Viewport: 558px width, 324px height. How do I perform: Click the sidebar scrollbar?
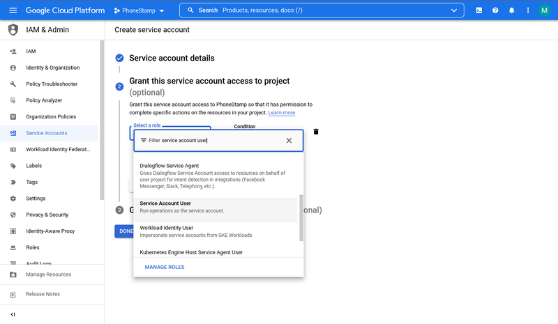pos(102,120)
